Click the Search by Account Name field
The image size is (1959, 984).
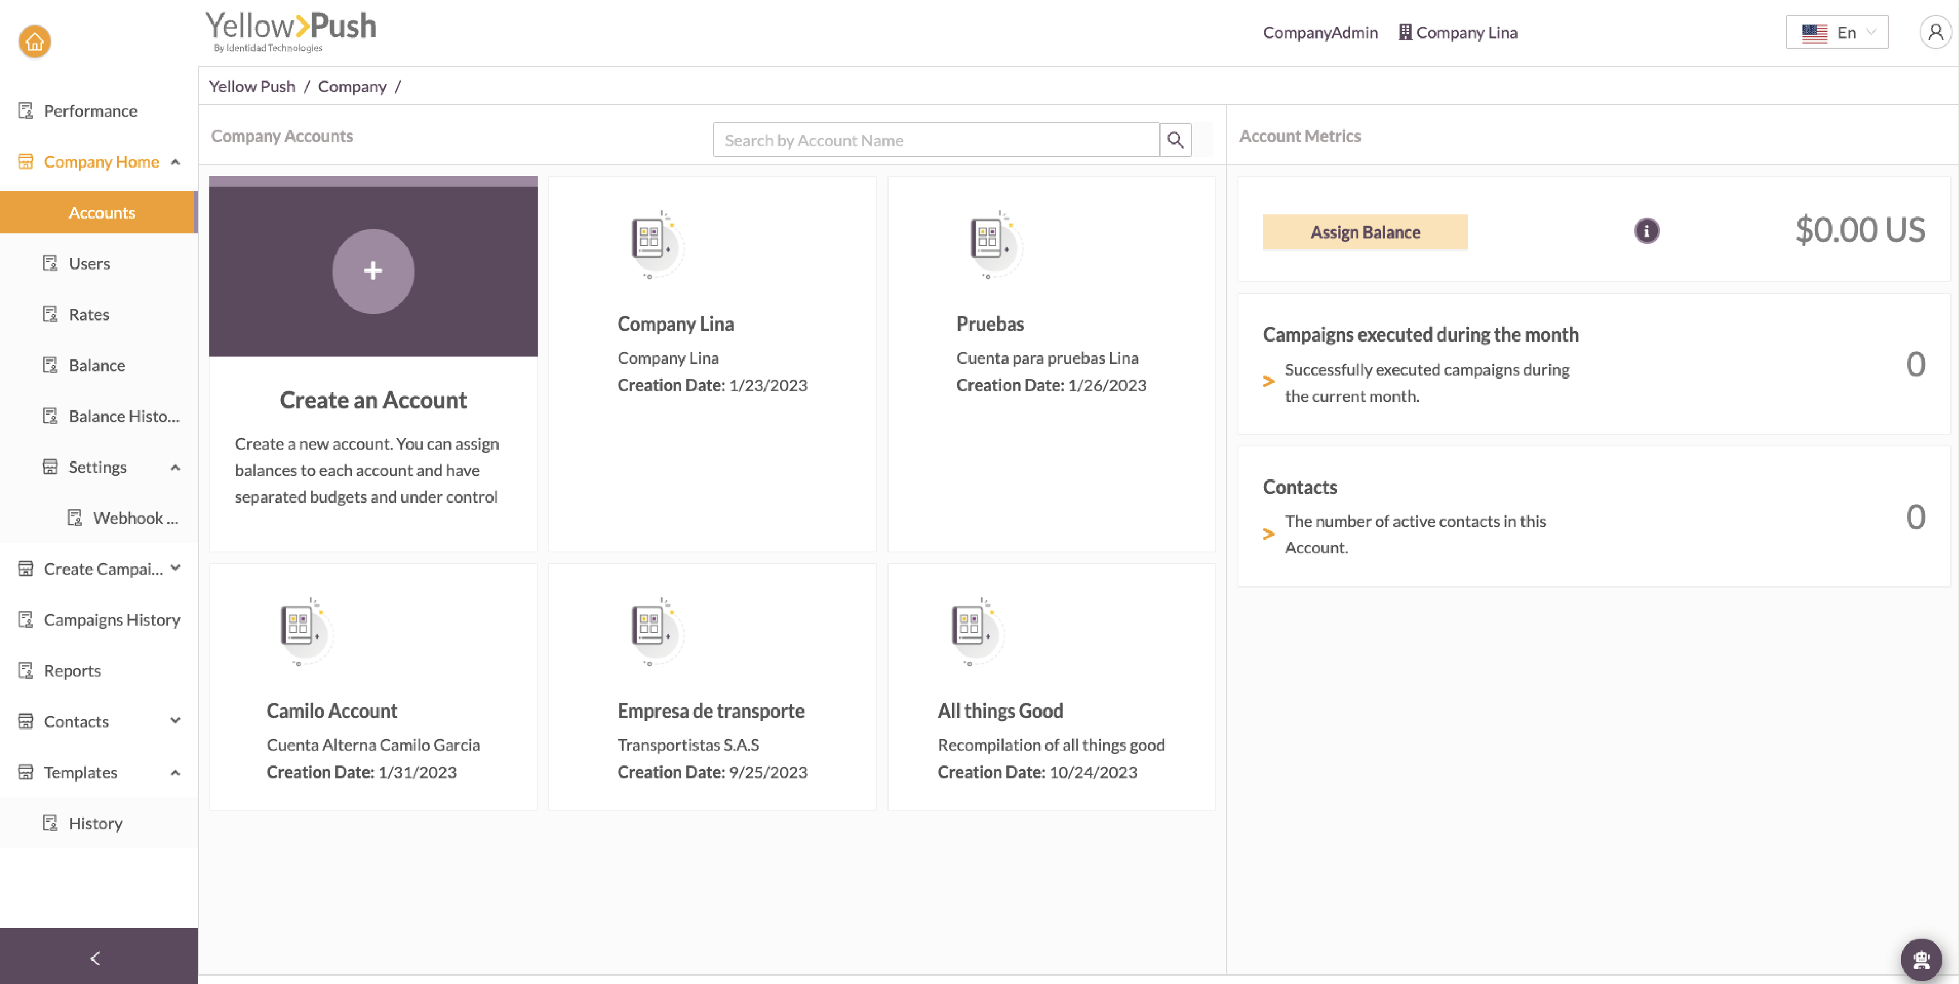point(936,140)
